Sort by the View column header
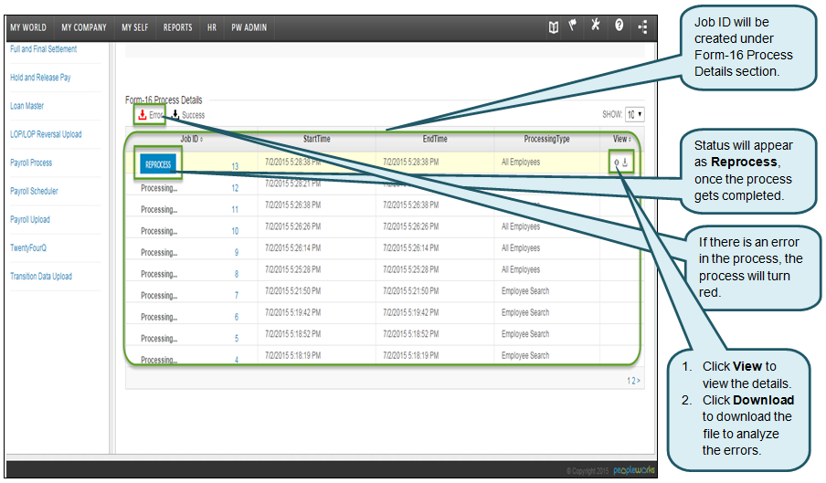 coord(621,140)
